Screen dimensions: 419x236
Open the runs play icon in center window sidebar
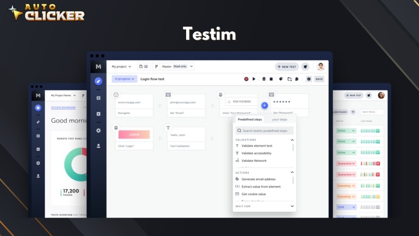pos(98,114)
